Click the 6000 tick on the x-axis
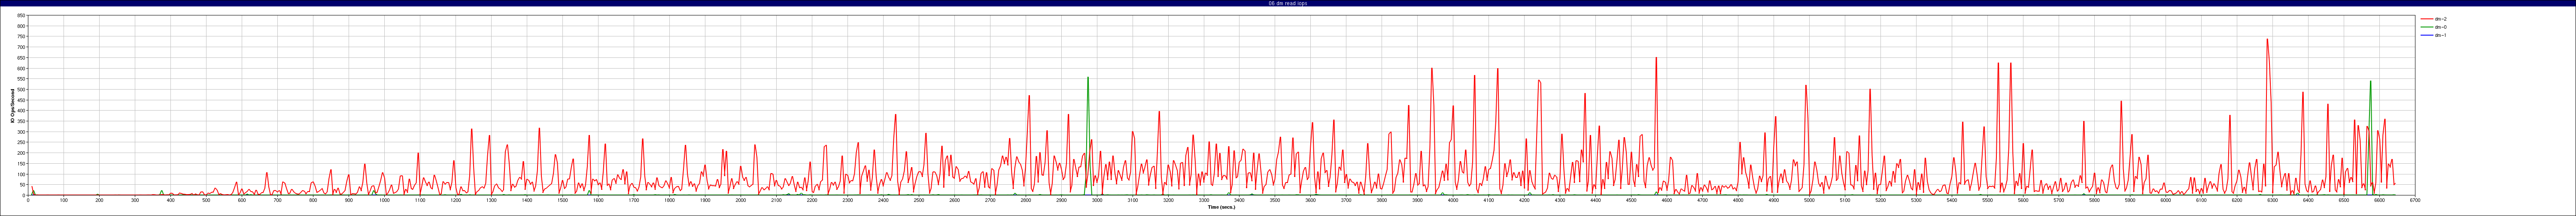 point(2165,200)
